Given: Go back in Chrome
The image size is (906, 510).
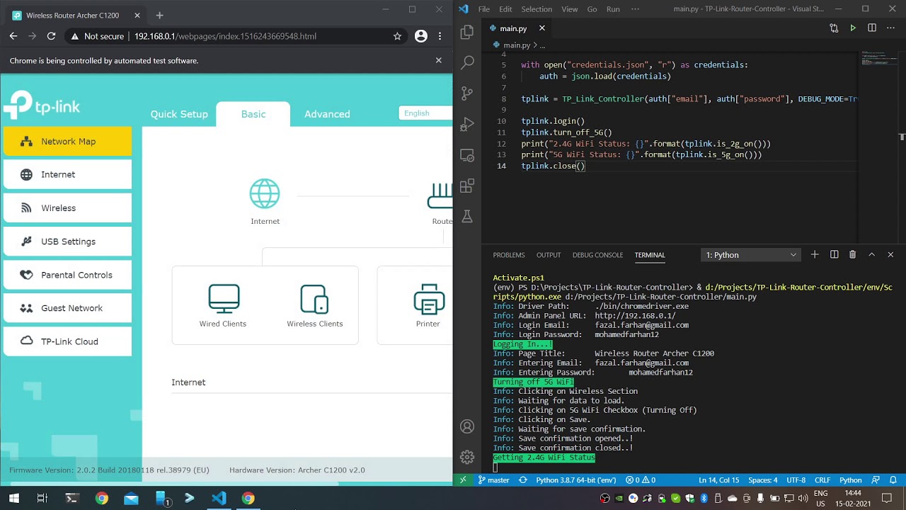Looking at the screenshot, I should click(13, 36).
